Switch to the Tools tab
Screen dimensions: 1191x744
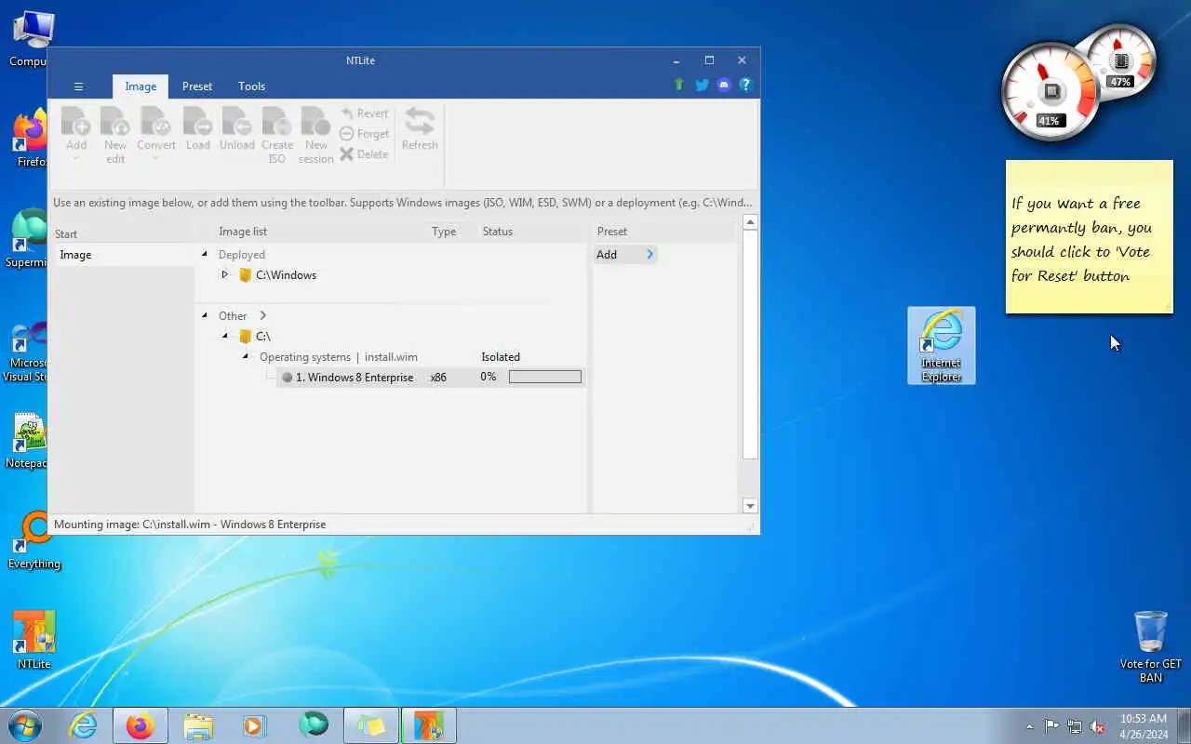[x=251, y=86]
